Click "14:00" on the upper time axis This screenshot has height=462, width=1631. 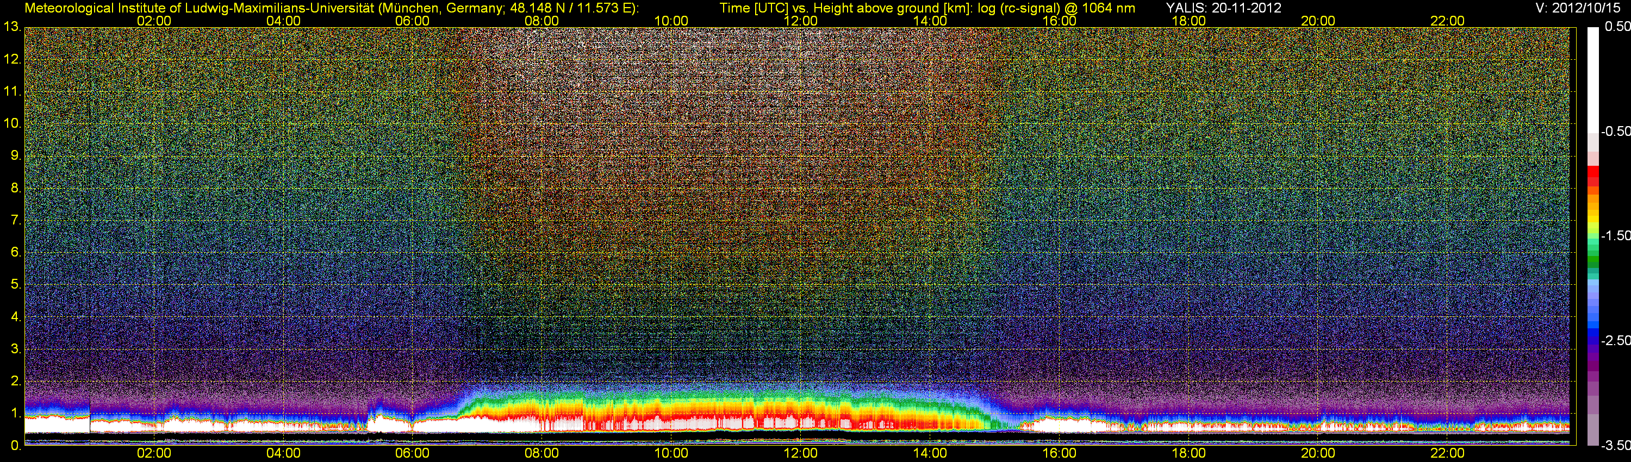[930, 21]
